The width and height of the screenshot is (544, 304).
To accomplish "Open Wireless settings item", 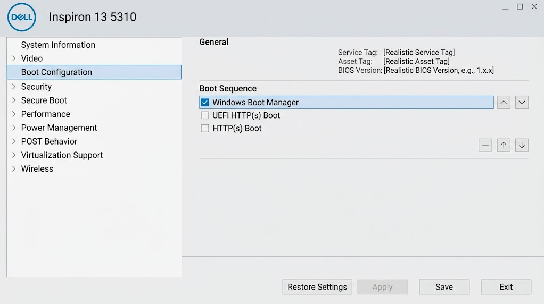I will (37, 168).
